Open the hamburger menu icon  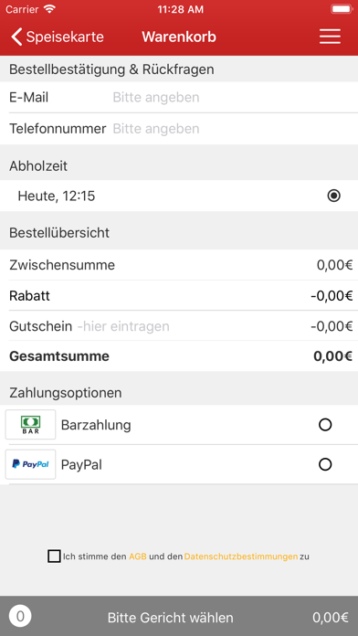[x=330, y=37]
